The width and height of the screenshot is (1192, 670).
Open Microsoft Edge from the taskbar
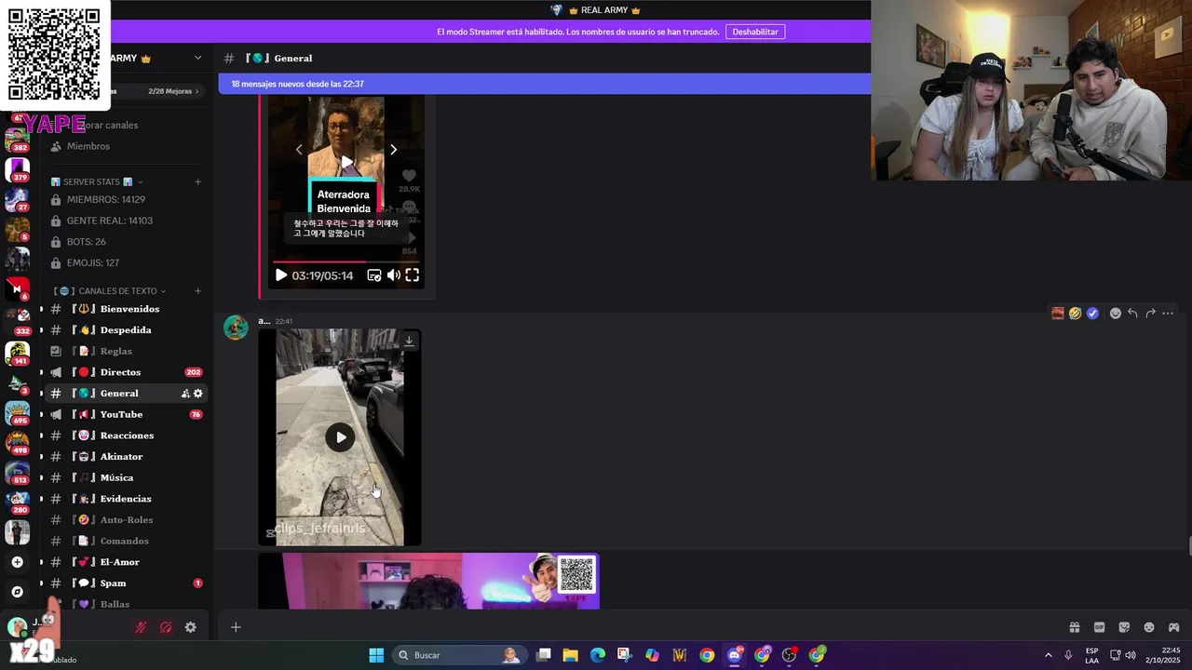[x=597, y=655]
